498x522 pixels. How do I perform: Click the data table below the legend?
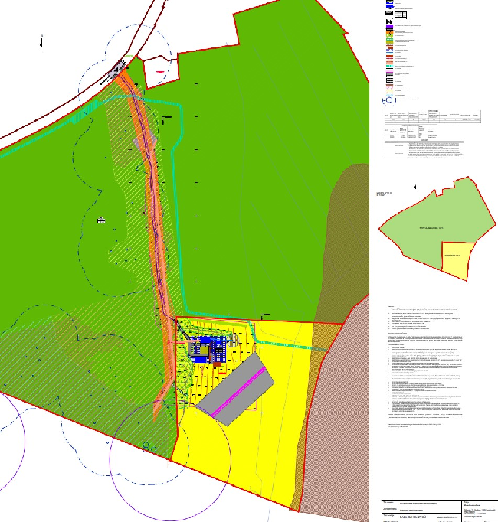pos(433,135)
